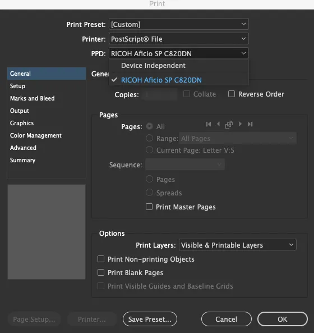
Task: Go to last page navigation icon
Action: click(250, 124)
